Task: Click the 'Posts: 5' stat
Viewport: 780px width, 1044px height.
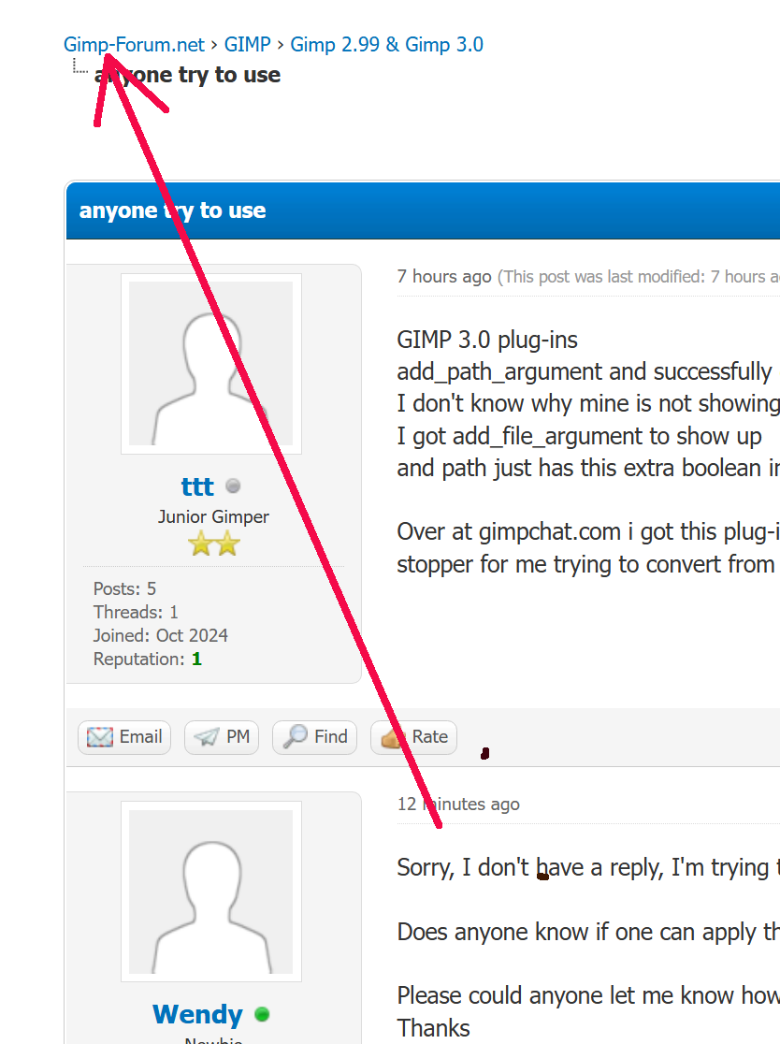Action: tap(124, 588)
